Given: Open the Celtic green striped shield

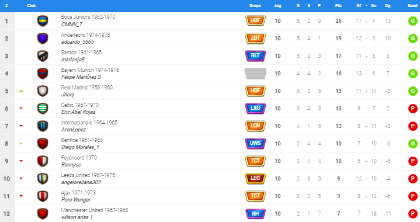Looking at the screenshot, I should pos(43,109).
